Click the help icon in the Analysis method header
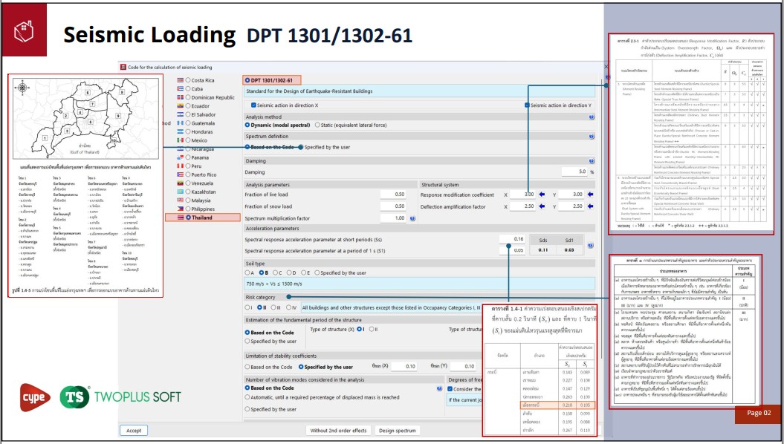This screenshot has width=784, height=444. click(x=592, y=117)
